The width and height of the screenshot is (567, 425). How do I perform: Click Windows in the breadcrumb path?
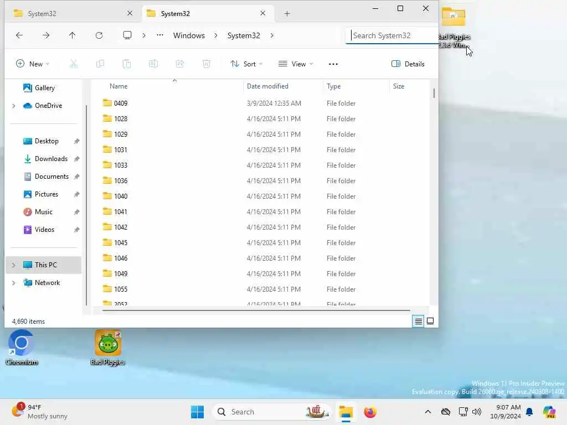coord(189,35)
